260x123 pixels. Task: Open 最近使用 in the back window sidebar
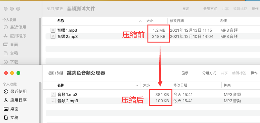pyautogui.click(x=15, y=27)
